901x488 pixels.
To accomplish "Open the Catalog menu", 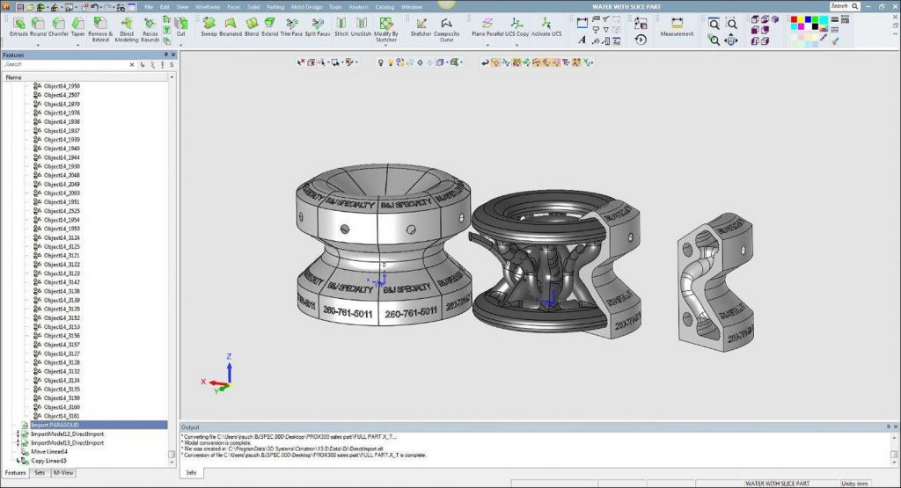I will pos(385,7).
